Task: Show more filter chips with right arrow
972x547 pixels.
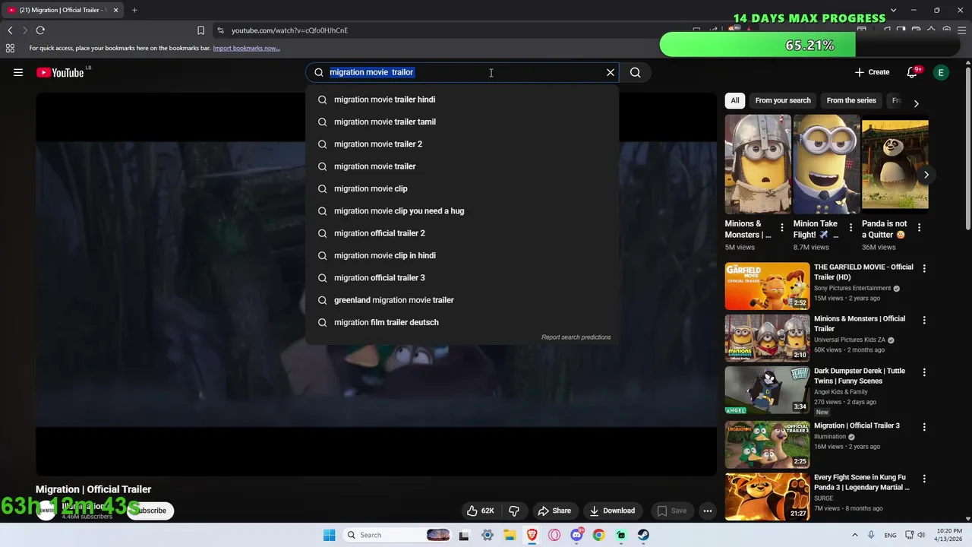Action: (x=916, y=103)
